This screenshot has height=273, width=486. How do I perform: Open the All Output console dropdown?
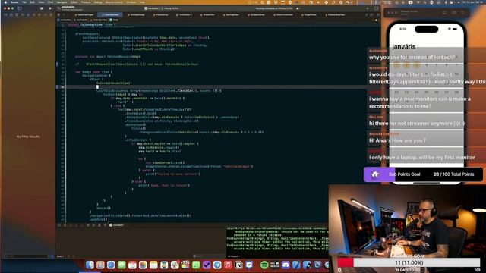click(234, 256)
